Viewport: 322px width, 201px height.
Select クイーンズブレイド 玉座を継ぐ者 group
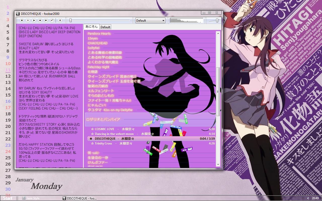coord(114,81)
